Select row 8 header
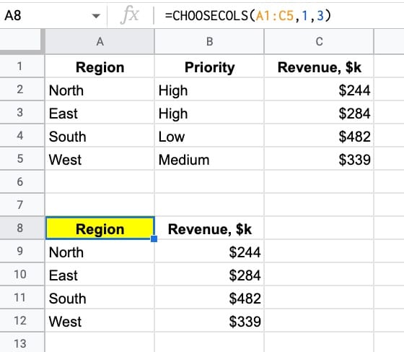The image size is (404, 352). 22,228
